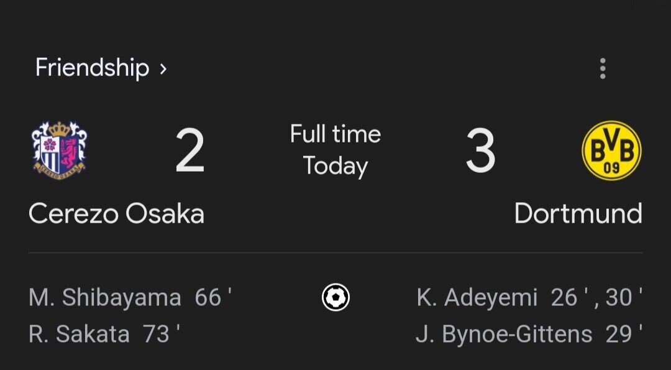Screen dimensions: 671x370
Task: Click the Today match date label
Action: click(335, 167)
